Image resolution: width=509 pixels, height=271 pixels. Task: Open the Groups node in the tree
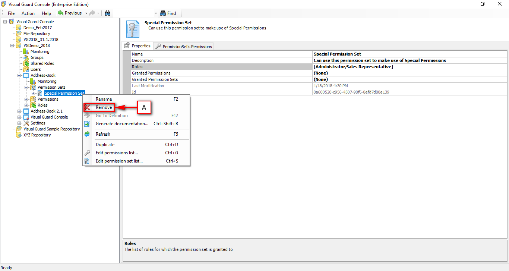[37, 57]
